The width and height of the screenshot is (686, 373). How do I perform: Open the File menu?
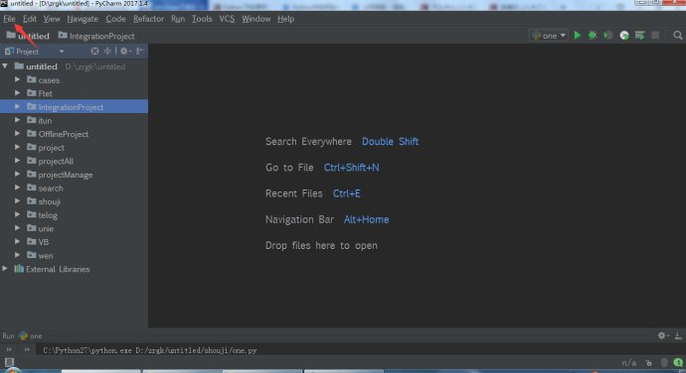coord(9,19)
